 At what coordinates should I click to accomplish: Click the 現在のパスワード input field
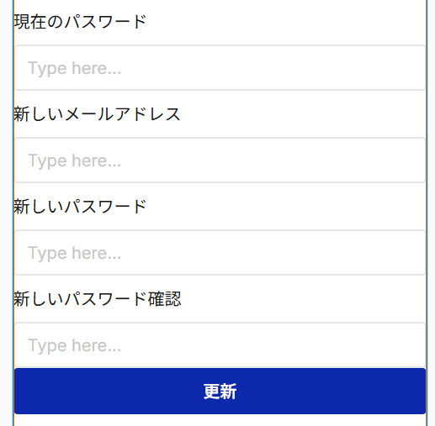[x=220, y=68]
